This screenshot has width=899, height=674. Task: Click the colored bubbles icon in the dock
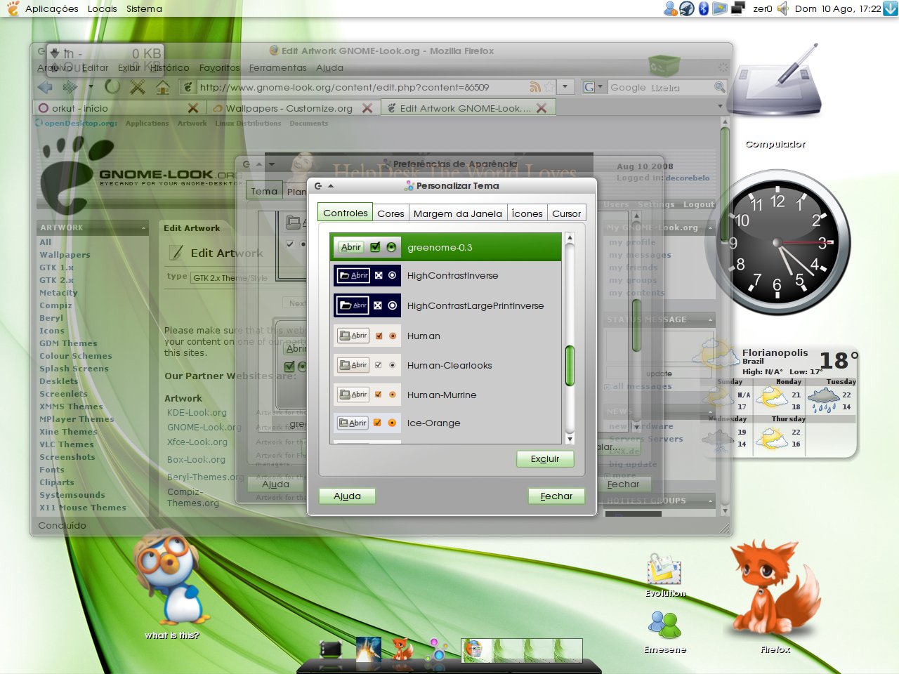tap(437, 649)
